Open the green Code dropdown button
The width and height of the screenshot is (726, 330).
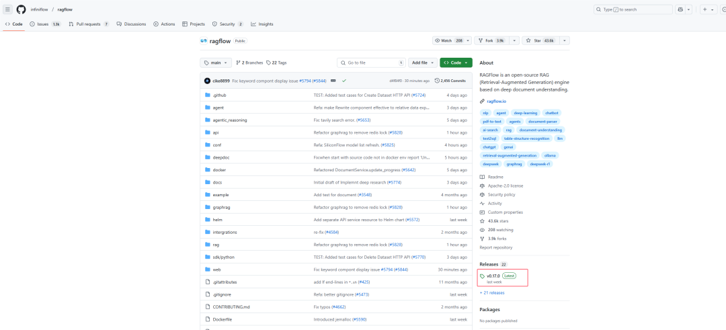point(456,63)
